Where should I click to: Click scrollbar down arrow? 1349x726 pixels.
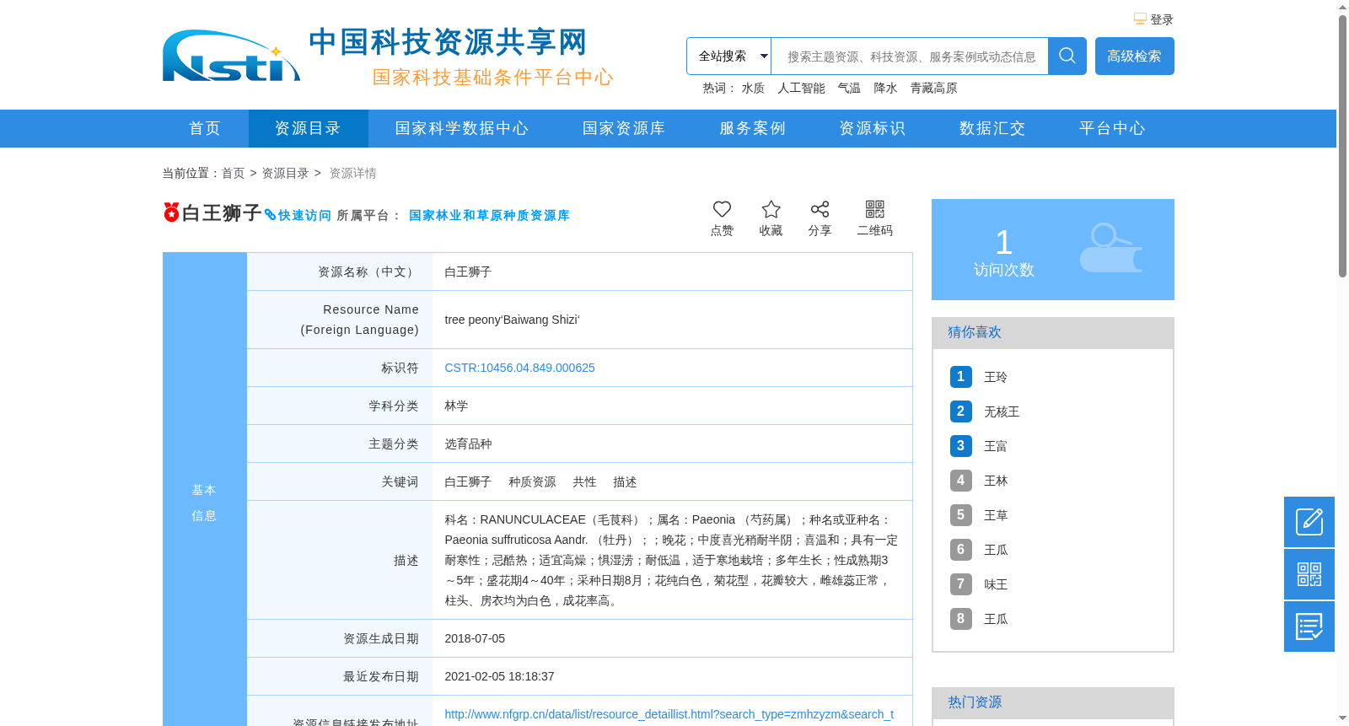pos(1342,718)
